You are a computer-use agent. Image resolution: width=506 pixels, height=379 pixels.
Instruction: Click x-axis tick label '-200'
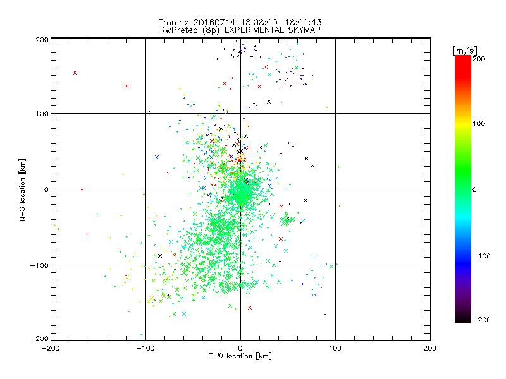pos(51,349)
